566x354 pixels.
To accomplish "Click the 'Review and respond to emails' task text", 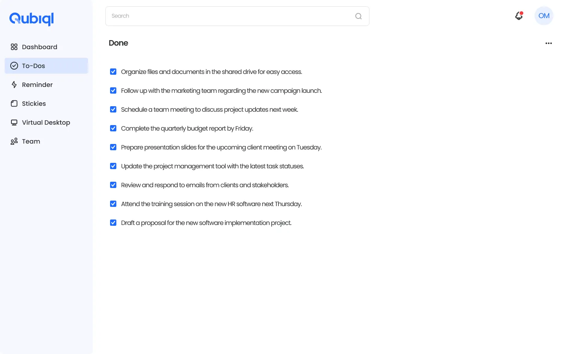I will coord(205,185).
